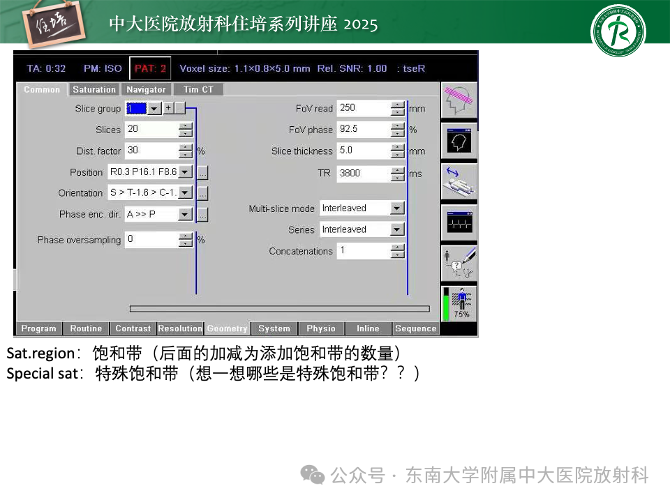Click the Dist. factor value field
This screenshot has width=670, height=502.
pyautogui.click(x=151, y=151)
